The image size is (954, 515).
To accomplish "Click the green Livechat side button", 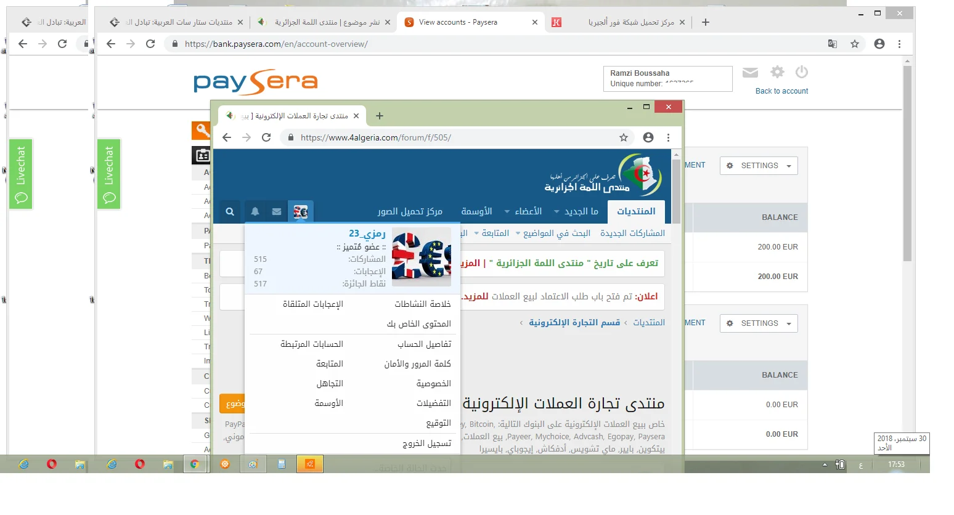I will (x=109, y=174).
